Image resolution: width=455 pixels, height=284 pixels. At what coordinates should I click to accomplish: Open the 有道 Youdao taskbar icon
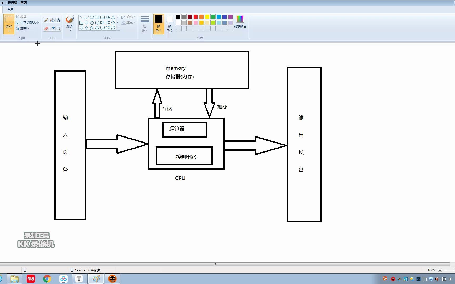click(x=31, y=279)
